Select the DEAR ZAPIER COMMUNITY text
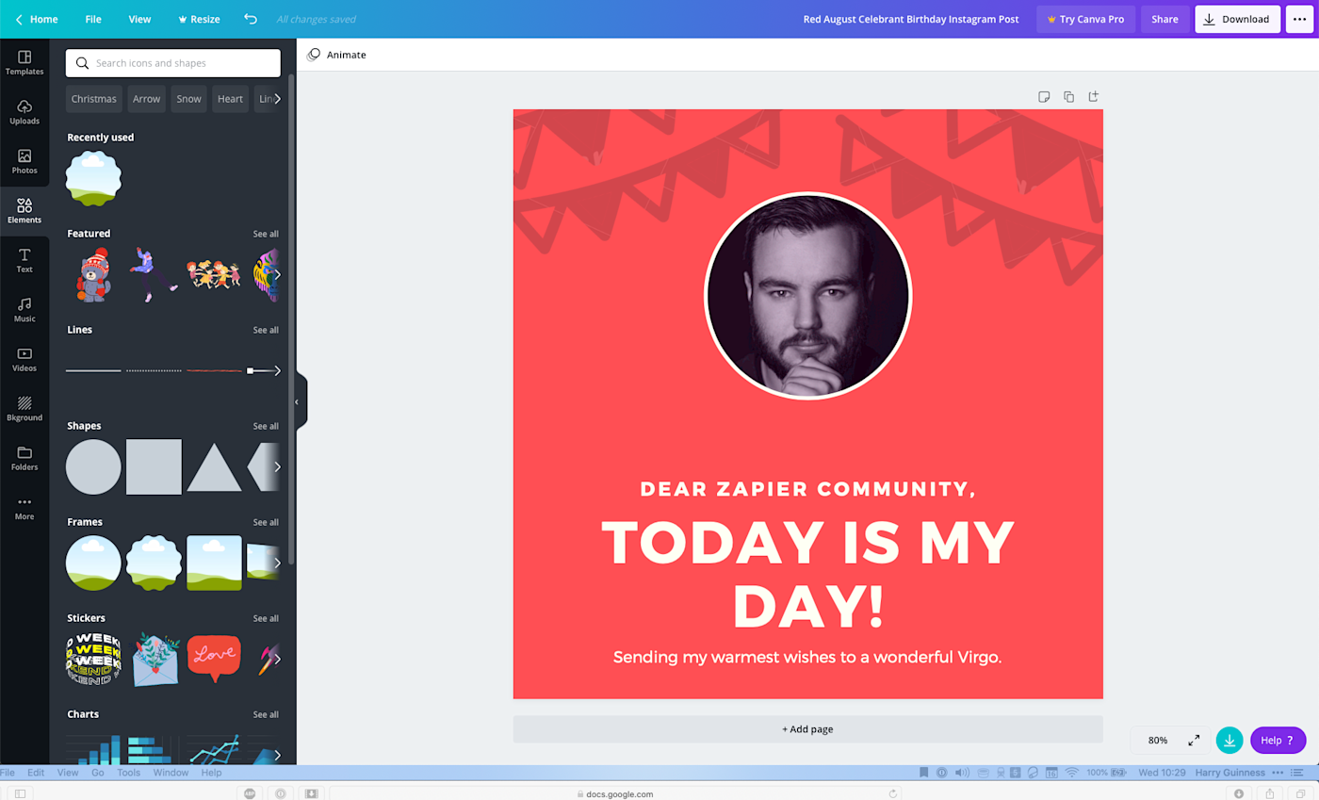 point(807,489)
